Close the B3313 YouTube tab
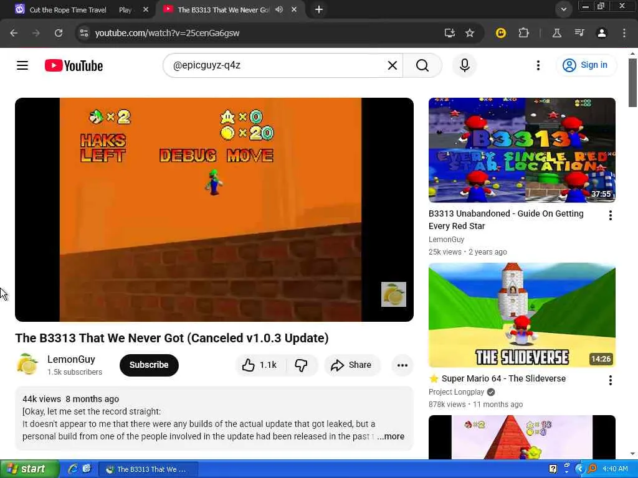The width and height of the screenshot is (638, 478). tap(294, 9)
